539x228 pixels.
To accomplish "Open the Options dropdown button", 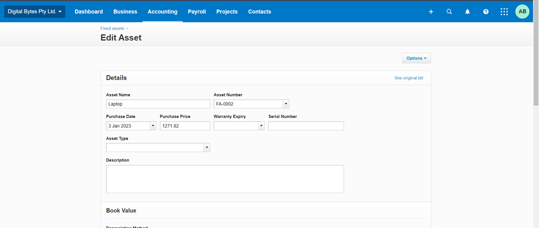I will [x=416, y=58].
